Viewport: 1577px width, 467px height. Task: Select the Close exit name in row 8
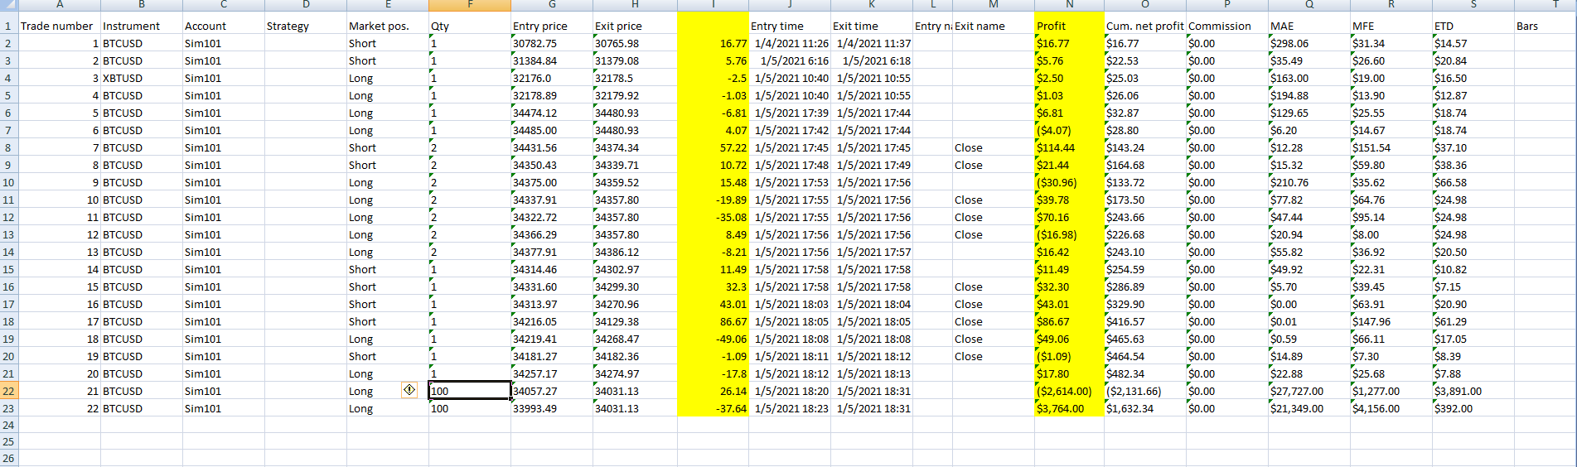click(x=993, y=147)
